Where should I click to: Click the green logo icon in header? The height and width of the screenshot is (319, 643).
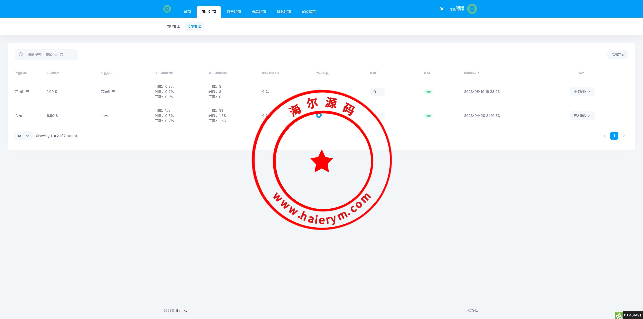pyautogui.click(x=167, y=9)
